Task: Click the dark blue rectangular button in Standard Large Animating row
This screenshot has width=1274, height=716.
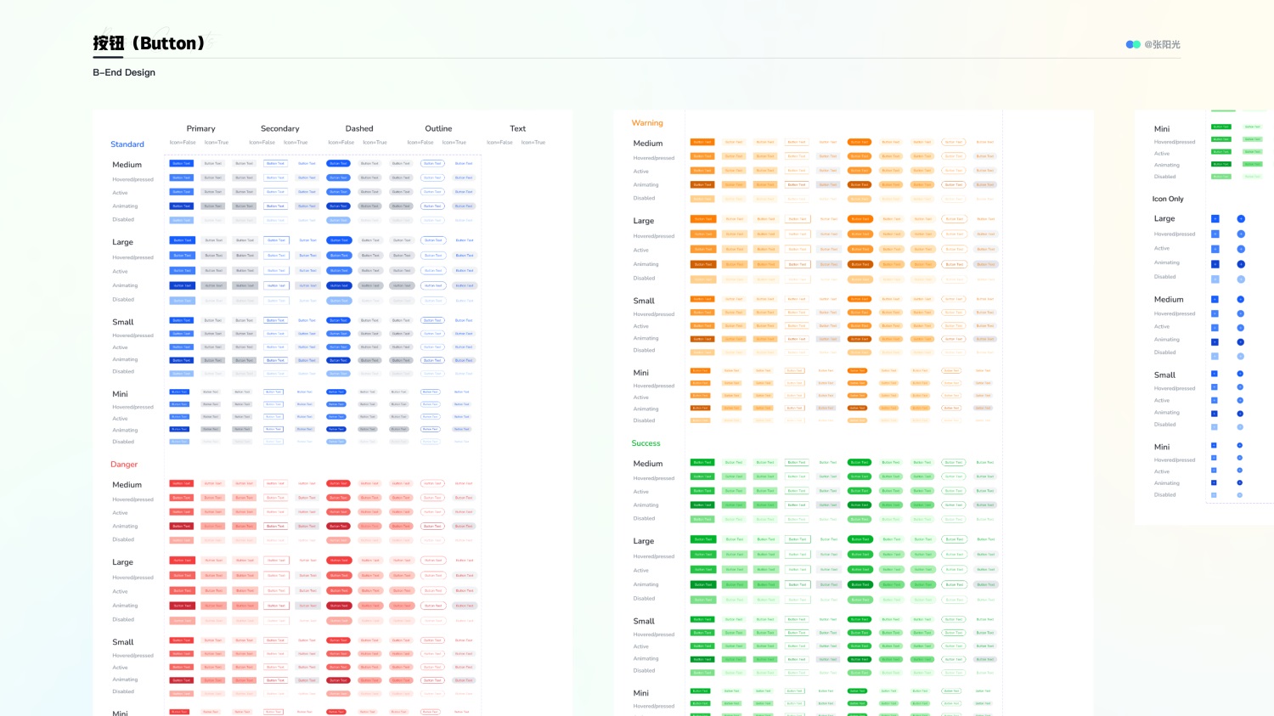Action: click(x=183, y=285)
